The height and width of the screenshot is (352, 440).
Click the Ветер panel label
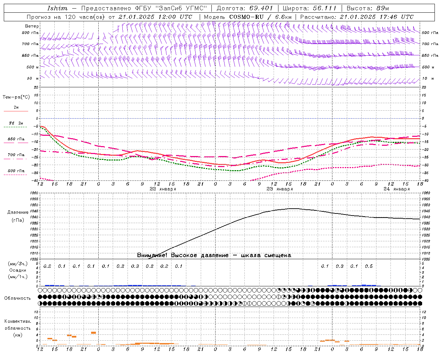pos(32,26)
